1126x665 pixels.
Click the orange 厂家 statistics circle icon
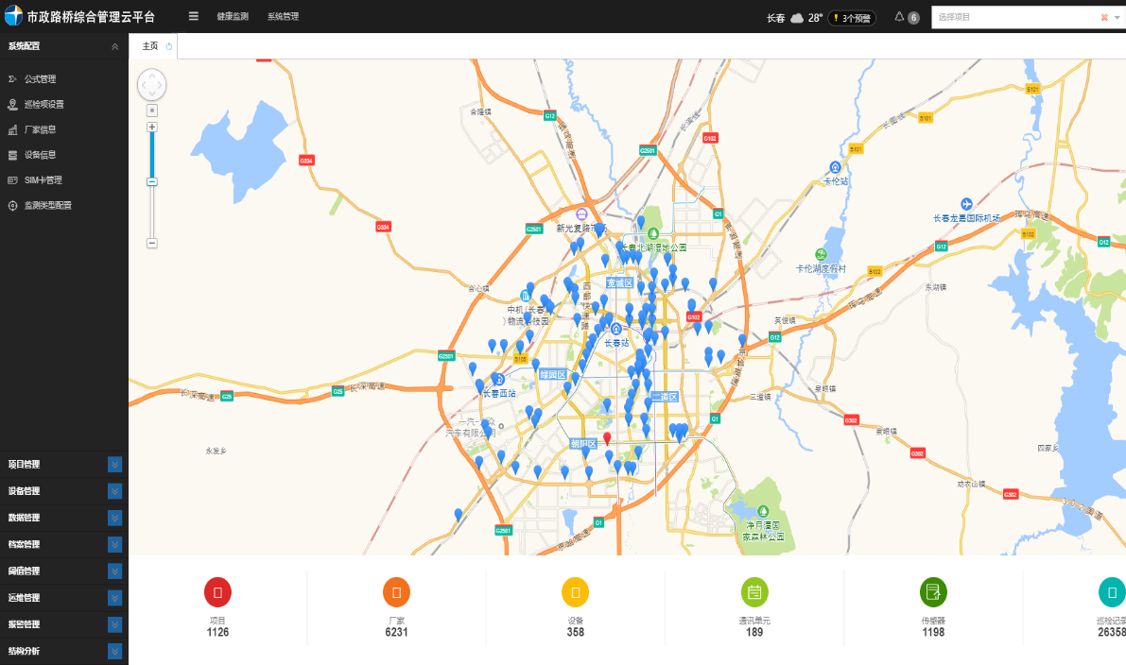pos(396,593)
